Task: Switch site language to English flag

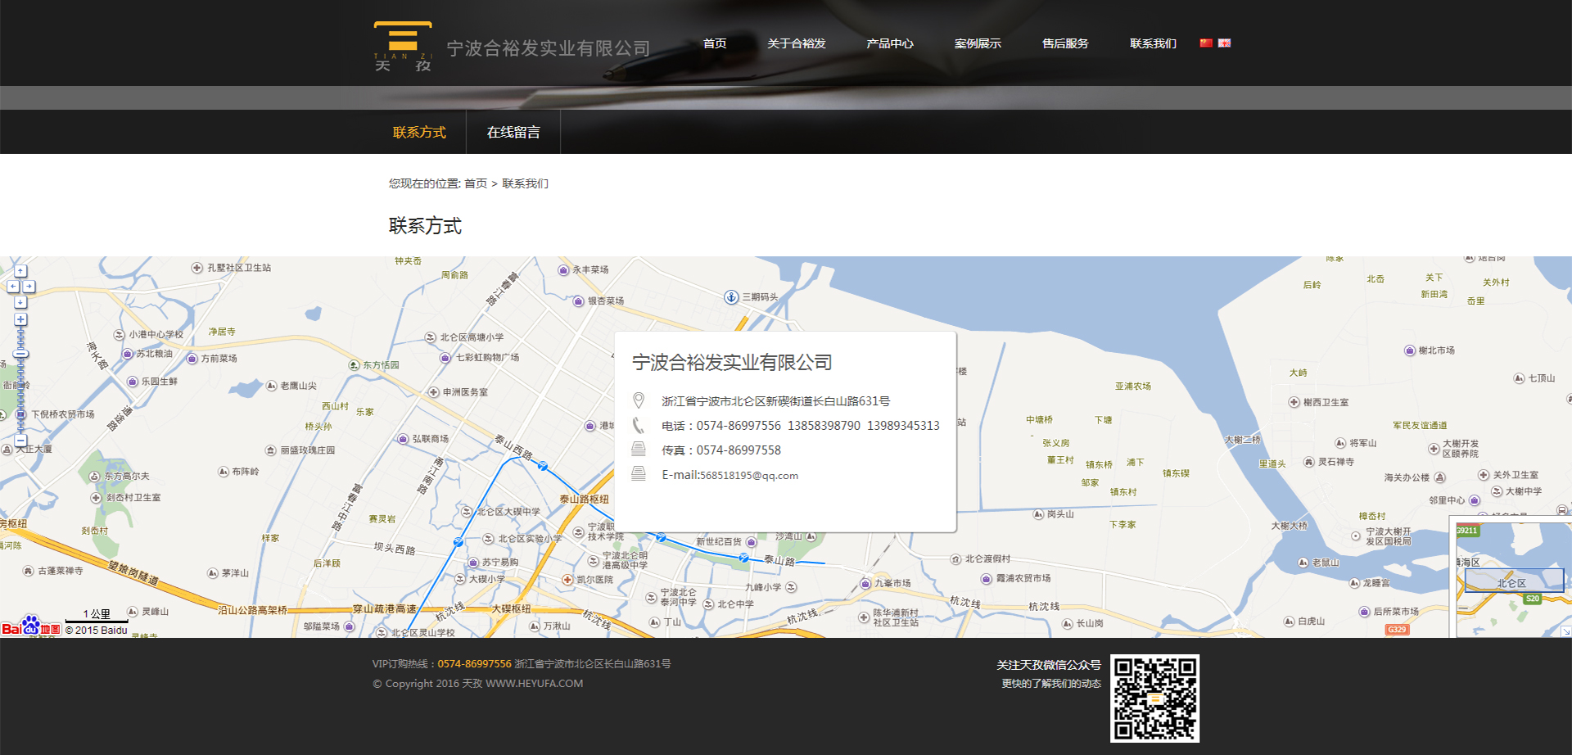Action: [1224, 43]
